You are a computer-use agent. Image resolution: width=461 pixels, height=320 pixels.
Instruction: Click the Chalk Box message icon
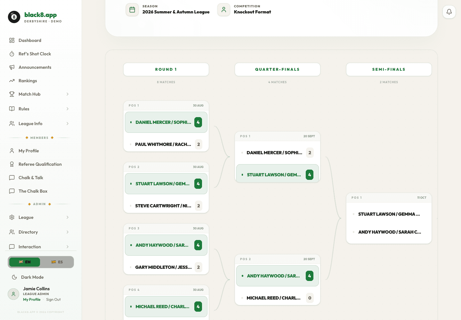tap(12, 191)
